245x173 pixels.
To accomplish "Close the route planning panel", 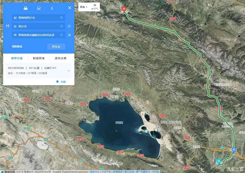I will click(69, 8).
